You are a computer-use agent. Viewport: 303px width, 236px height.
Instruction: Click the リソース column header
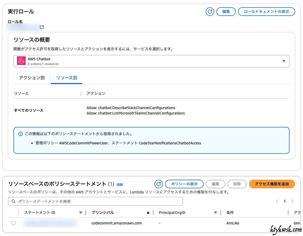[x=21, y=93]
